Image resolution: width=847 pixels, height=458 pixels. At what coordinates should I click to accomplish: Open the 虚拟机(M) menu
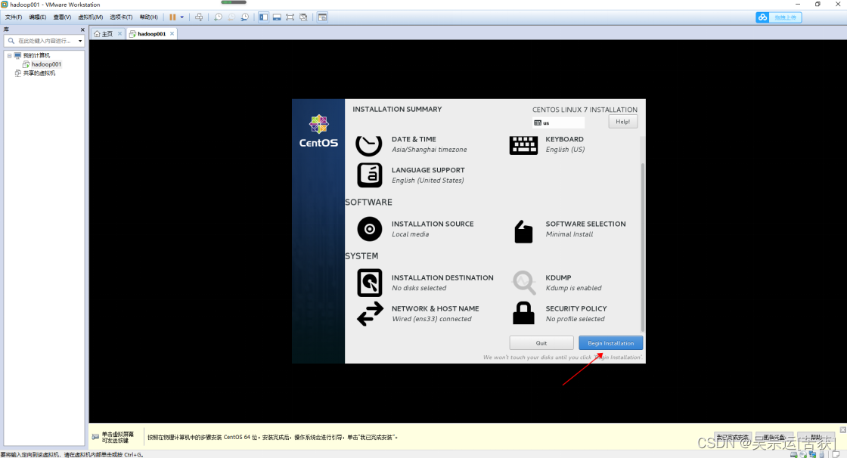(90, 17)
